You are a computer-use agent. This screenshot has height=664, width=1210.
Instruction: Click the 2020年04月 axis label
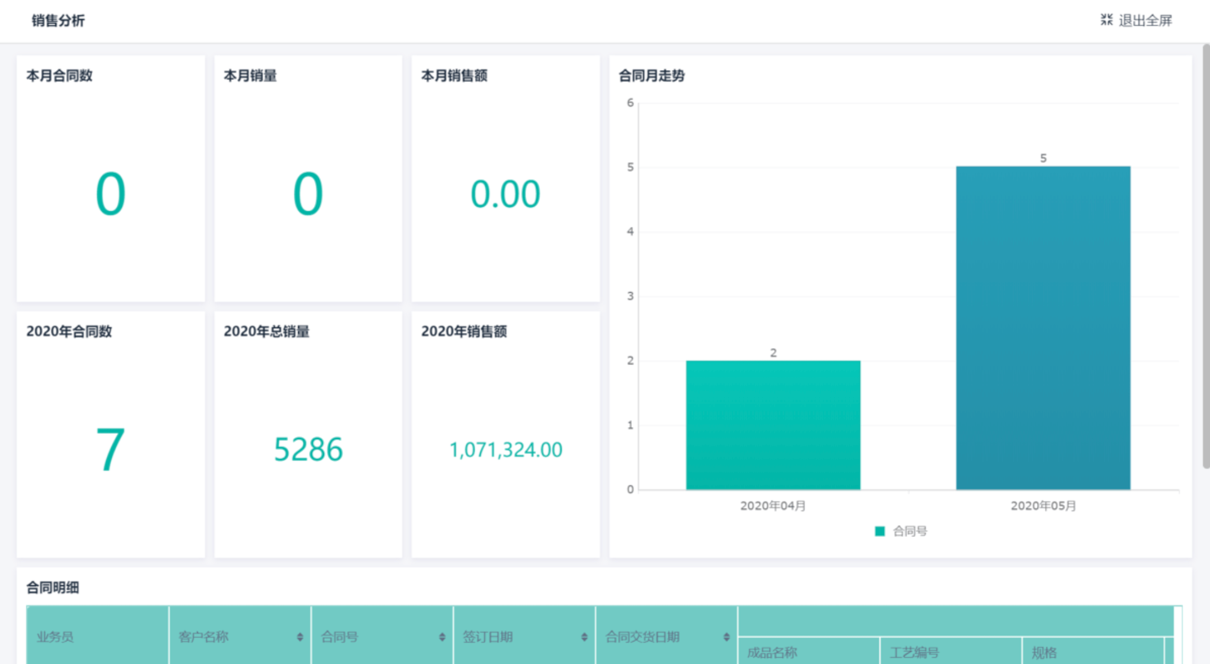point(773,506)
